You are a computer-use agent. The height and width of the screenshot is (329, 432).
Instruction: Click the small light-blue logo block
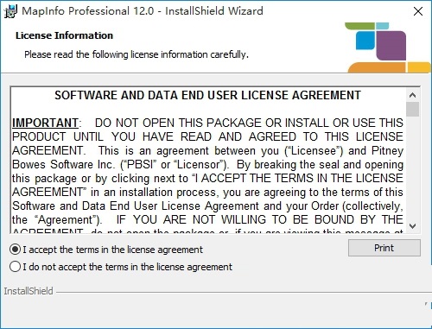(x=383, y=26)
